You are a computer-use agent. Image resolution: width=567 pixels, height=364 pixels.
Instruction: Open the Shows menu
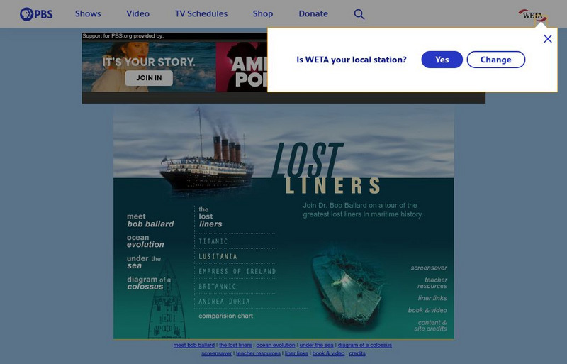[88, 13]
